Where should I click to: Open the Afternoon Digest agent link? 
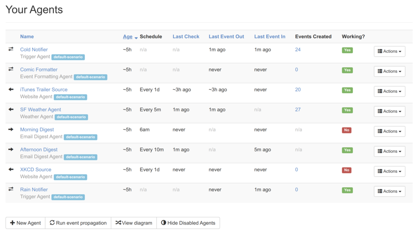[x=39, y=149]
